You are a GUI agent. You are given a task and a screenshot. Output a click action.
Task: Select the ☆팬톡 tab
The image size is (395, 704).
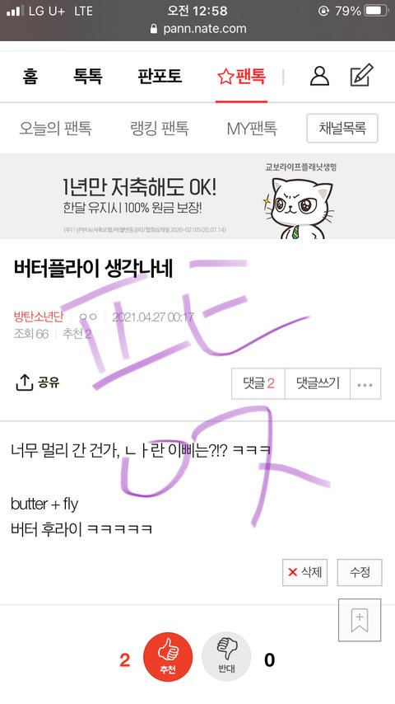pos(241,77)
